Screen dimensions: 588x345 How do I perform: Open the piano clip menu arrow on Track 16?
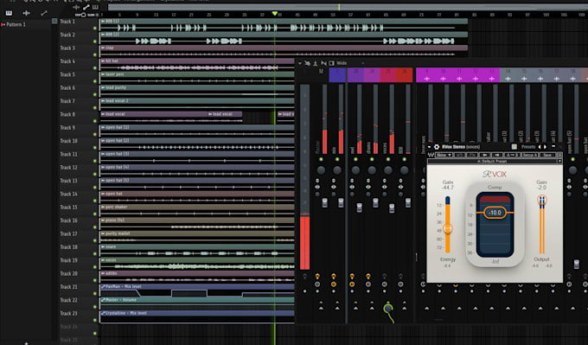(103, 220)
